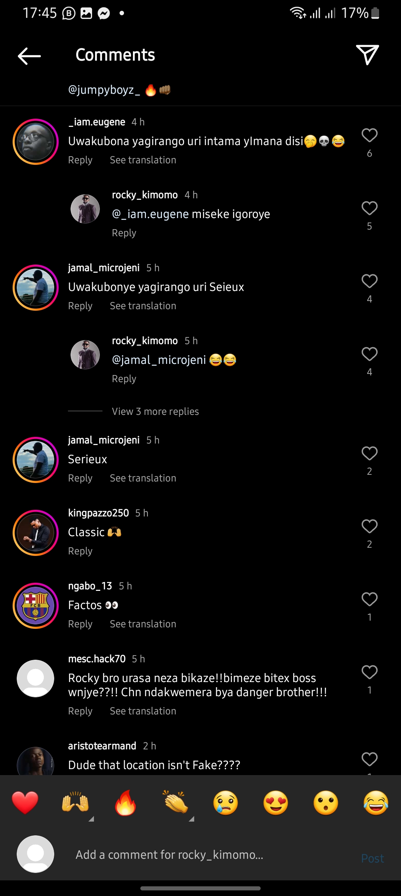See translation of mesc.hack70's comment

[143, 711]
